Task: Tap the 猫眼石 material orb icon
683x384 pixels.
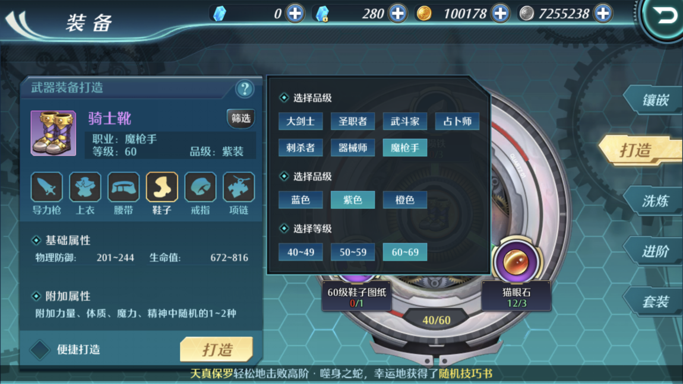Action: [516, 262]
